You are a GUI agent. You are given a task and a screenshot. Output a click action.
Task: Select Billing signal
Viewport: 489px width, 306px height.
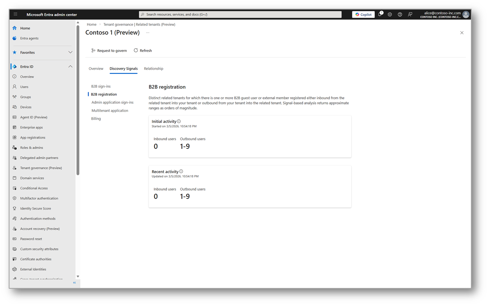pyautogui.click(x=96, y=119)
